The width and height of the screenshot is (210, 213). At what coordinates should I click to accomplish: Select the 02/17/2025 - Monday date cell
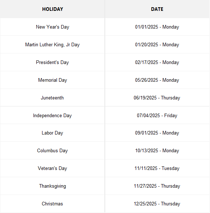[x=157, y=62]
